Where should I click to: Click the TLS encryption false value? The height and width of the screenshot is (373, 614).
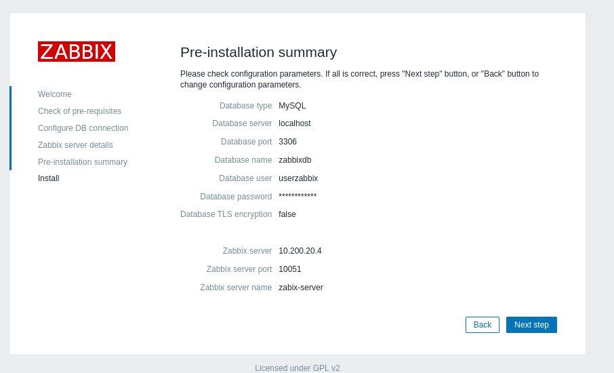point(287,214)
